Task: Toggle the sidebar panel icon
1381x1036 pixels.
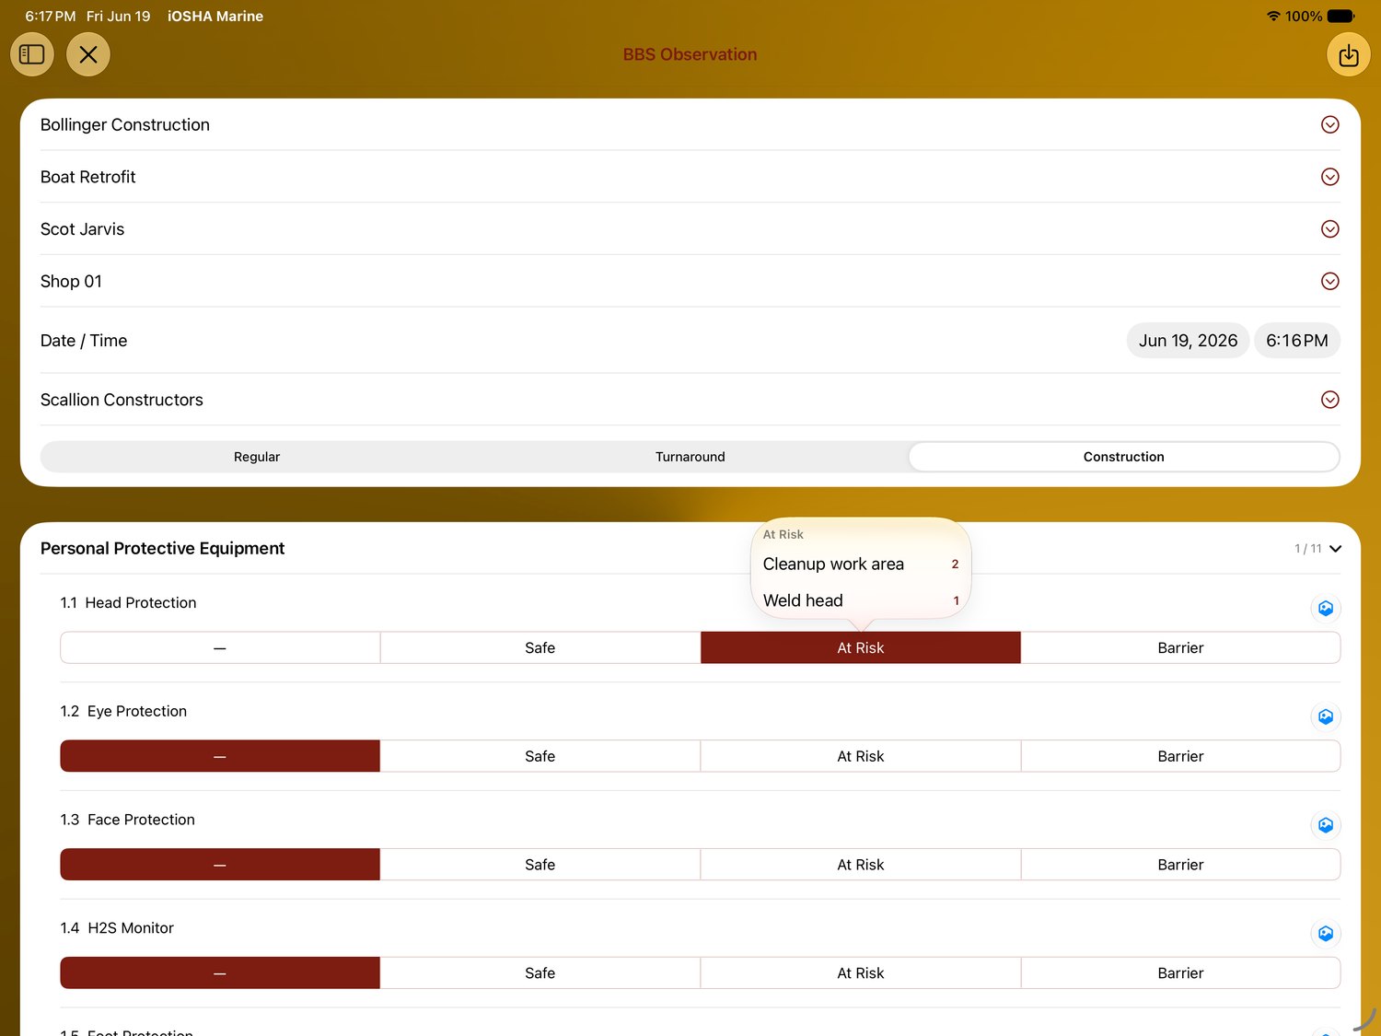Action: point(32,54)
